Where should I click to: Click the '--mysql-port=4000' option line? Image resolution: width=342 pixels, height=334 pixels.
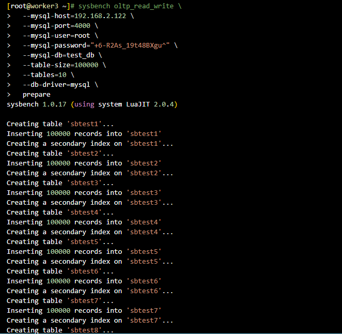pyautogui.click(x=60, y=26)
